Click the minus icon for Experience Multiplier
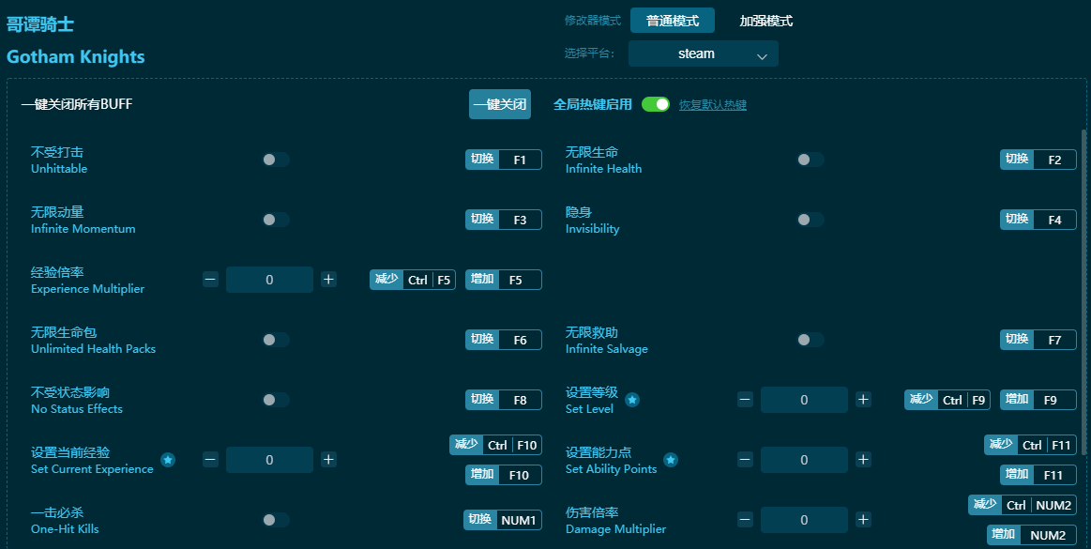This screenshot has width=1091, height=549. click(x=211, y=280)
